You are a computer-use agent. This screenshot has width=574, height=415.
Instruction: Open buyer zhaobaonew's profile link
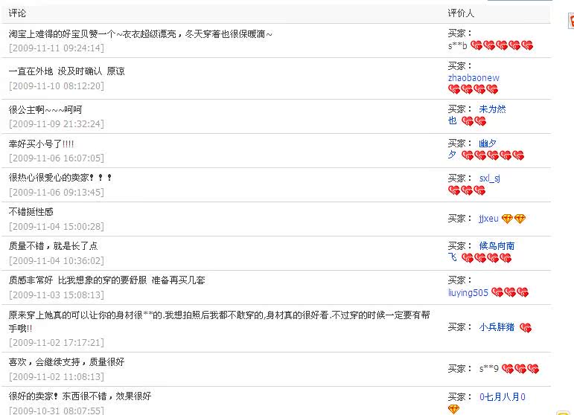[x=473, y=77]
